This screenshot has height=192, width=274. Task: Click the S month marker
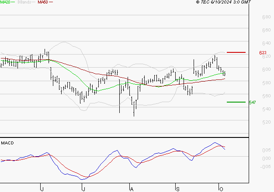tap(177, 189)
